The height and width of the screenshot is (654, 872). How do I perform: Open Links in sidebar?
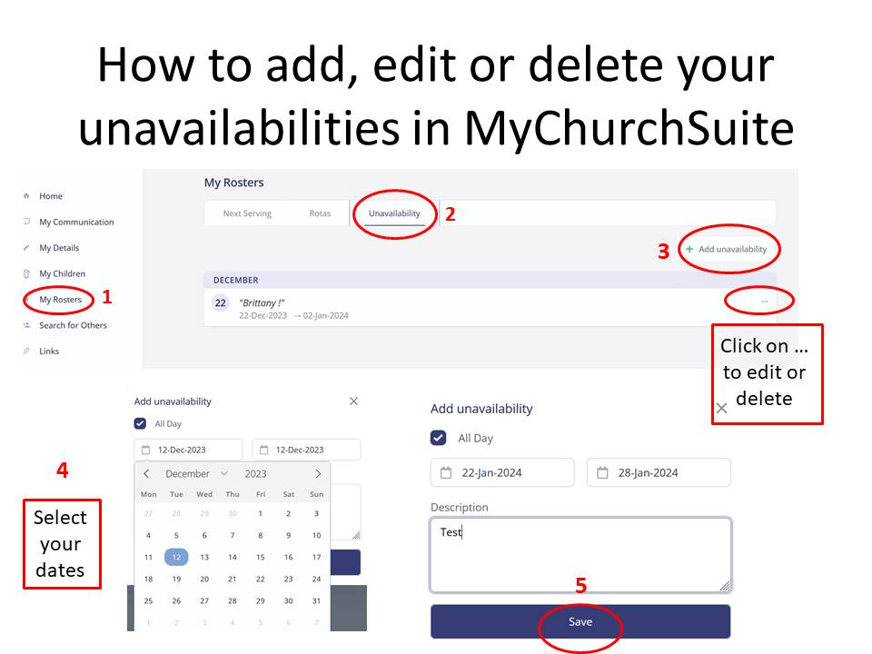click(49, 351)
